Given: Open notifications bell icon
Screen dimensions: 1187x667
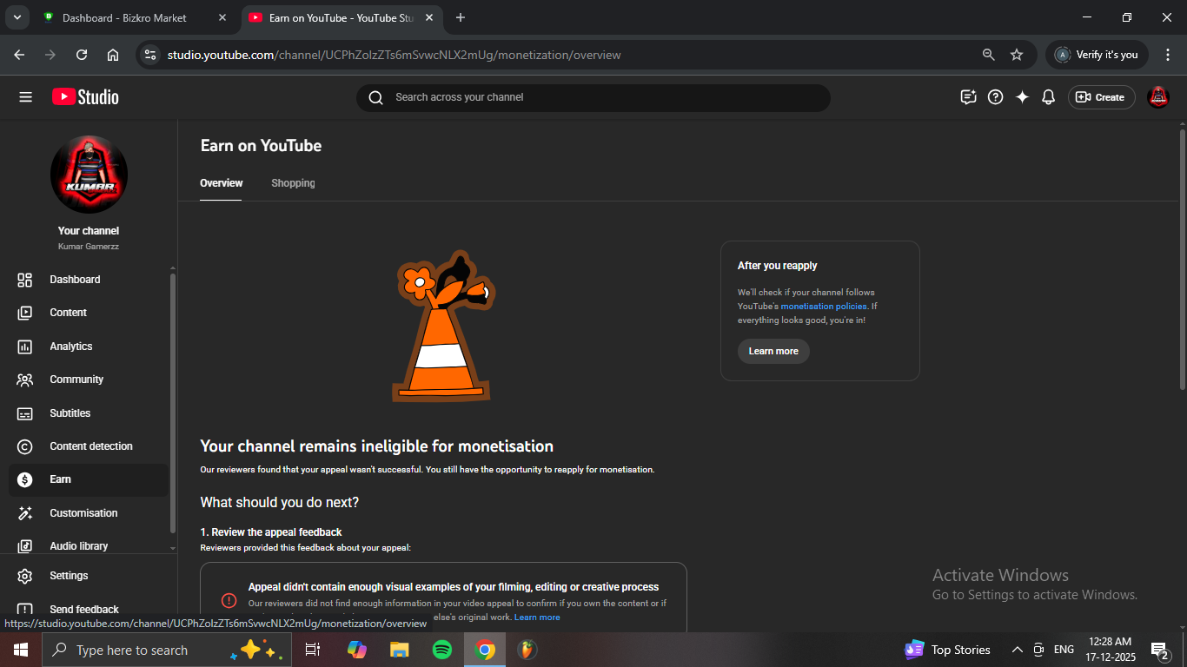Looking at the screenshot, I should pyautogui.click(x=1048, y=97).
